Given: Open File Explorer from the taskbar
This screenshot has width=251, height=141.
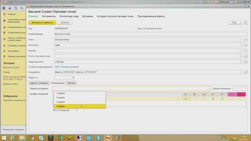Looking at the screenshot, I should click(22, 138).
